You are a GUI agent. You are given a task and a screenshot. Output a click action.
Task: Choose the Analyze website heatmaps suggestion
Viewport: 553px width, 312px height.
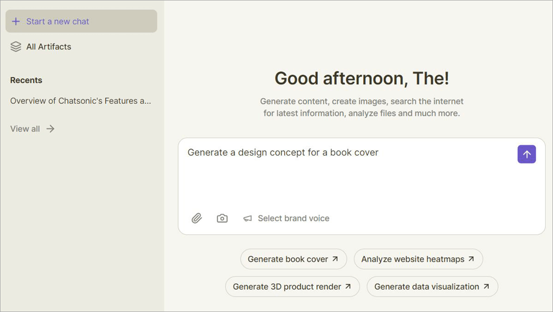[413, 259]
